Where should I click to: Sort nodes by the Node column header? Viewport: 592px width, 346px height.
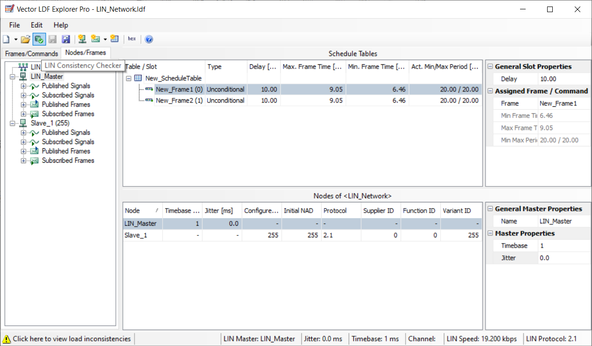pos(143,211)
